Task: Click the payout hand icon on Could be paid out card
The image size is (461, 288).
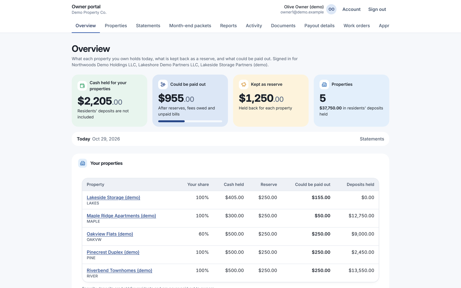Action: (x=163, y=84)
